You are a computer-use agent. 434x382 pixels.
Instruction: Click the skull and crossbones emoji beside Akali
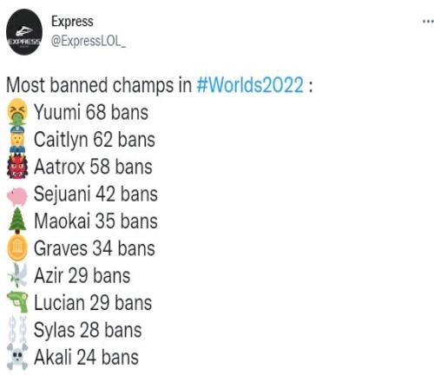point(17,357)
